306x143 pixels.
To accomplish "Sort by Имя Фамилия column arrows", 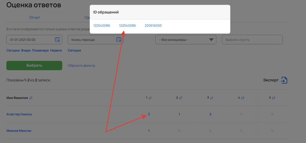I will (31, 98).
